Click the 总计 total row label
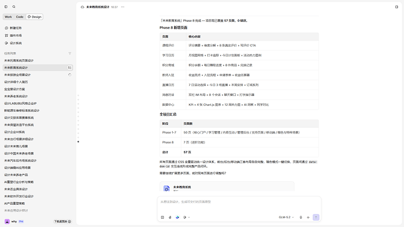The height and width of the screenshot is (227, 404). [170, 152]
